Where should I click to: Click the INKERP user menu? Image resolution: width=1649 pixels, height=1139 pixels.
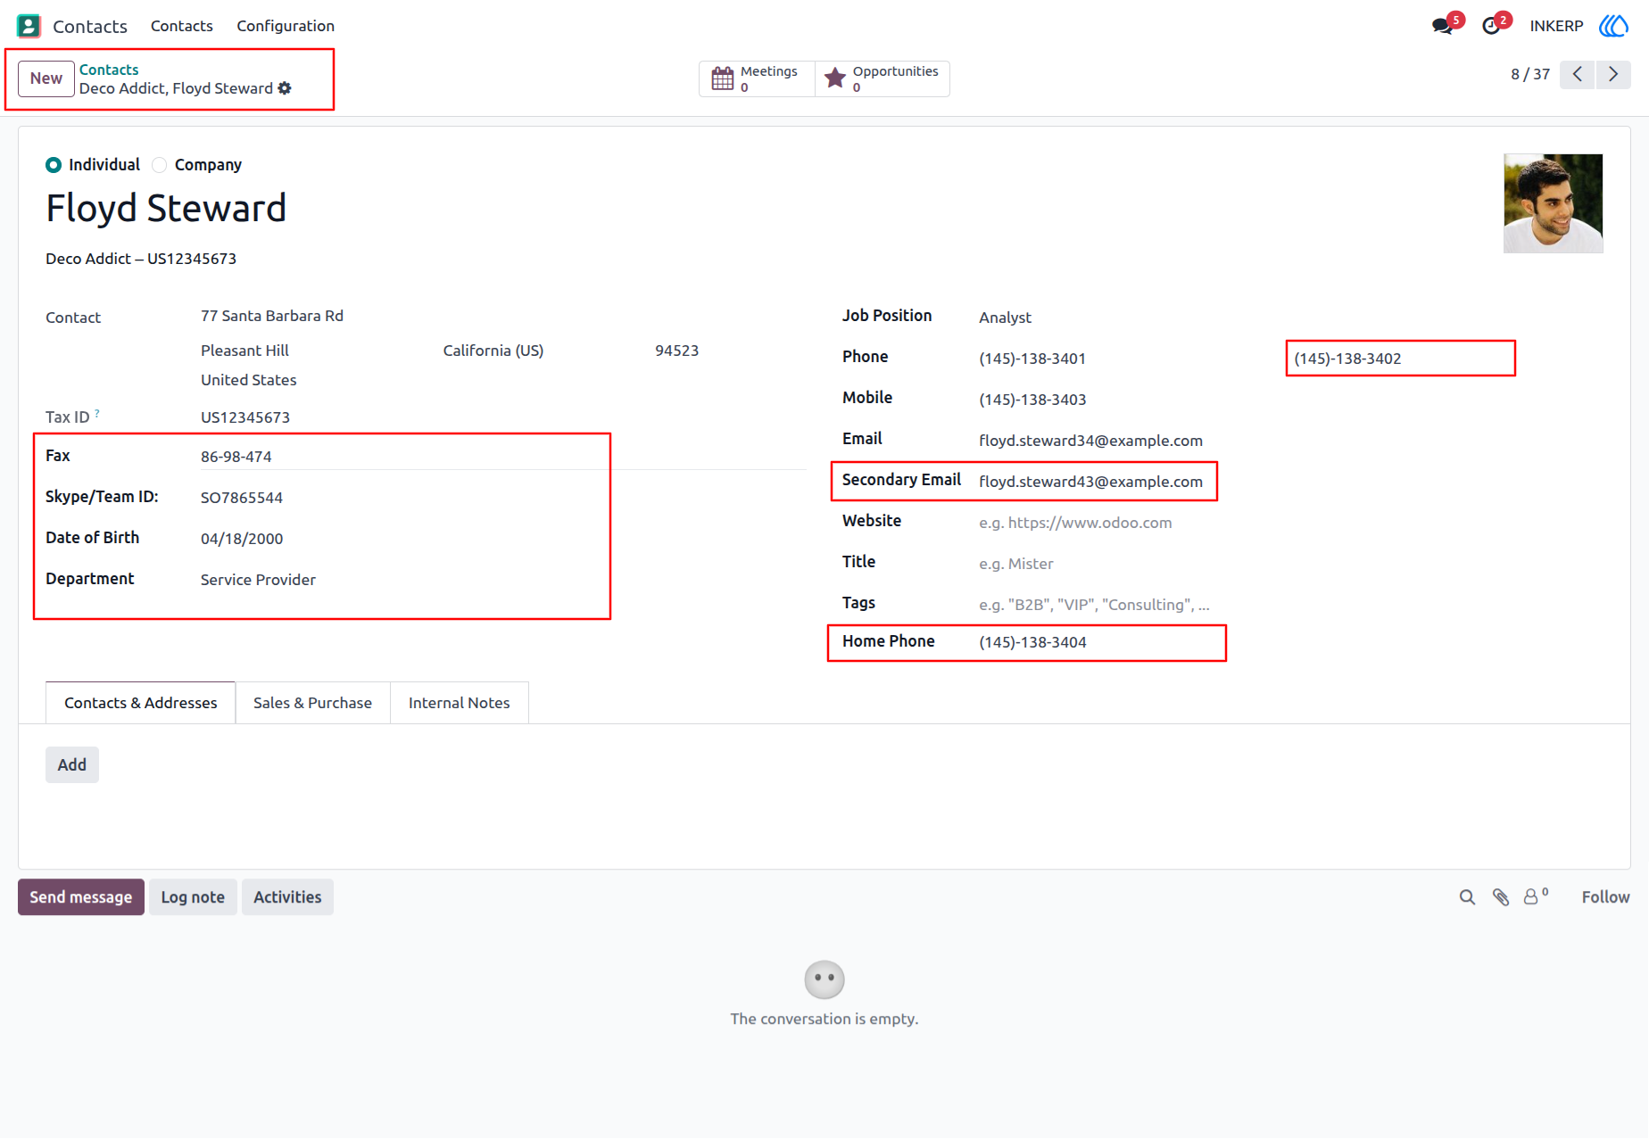(1556, 26)
